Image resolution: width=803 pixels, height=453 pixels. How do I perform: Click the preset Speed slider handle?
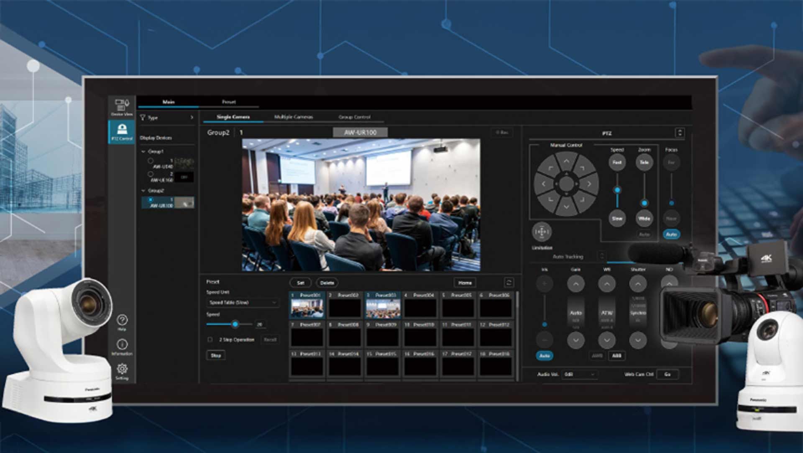point(235,324)
